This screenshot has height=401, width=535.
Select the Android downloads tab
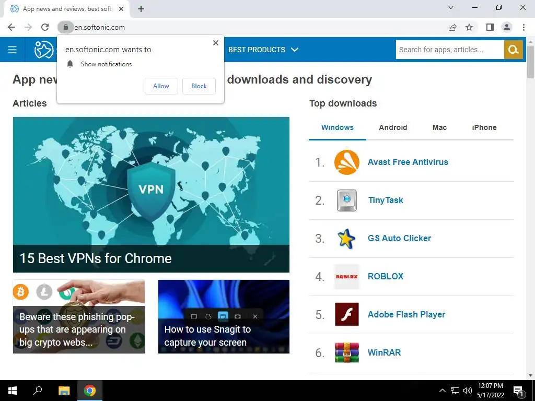click(x=393, y=127)
